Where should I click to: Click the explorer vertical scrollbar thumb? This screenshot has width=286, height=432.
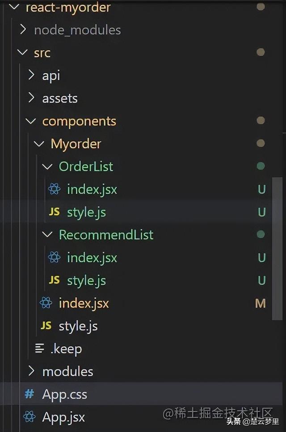[x=277, y=248]
